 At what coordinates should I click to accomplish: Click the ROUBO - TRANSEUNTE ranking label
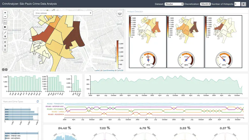point(55,104)
